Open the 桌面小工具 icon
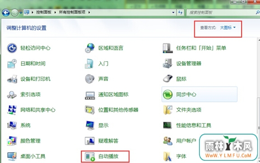Screen dimensions: 260x163 click(x=12, y=156)
